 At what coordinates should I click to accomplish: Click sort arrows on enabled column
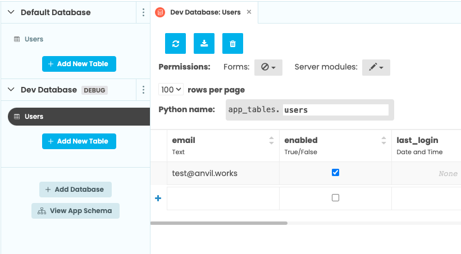coord(384,140)
